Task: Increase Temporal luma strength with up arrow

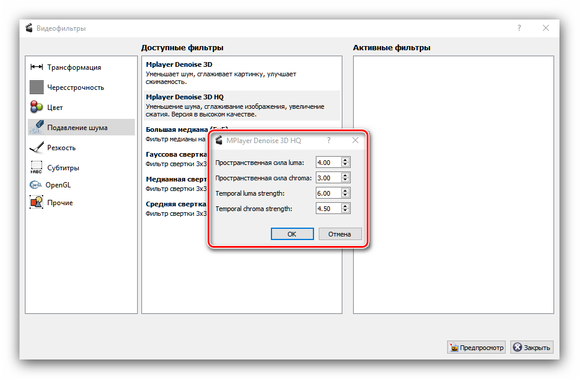Action: [345, 190]
